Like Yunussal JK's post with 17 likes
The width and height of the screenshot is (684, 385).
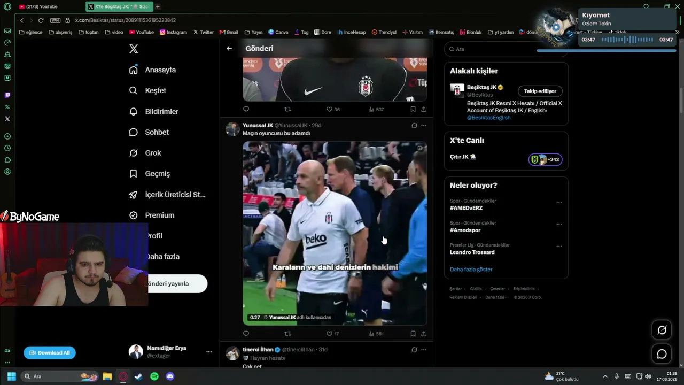pyautogui.click(x=332, y=334)
